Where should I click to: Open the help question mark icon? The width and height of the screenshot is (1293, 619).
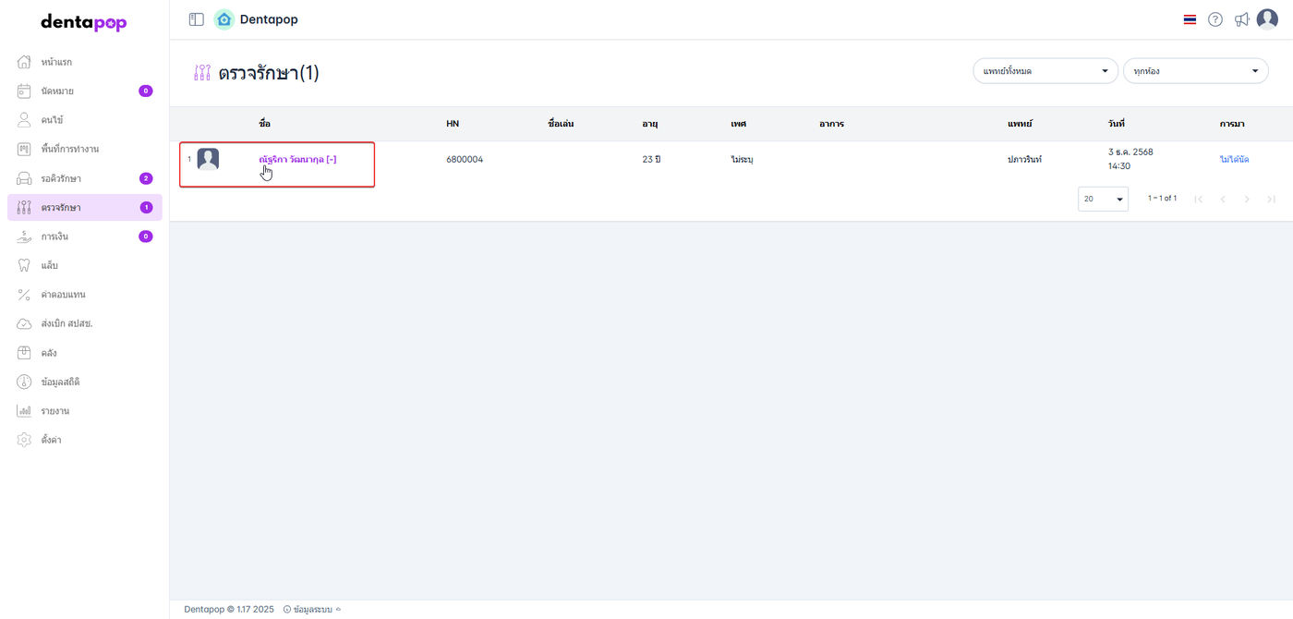(1215, 19)
